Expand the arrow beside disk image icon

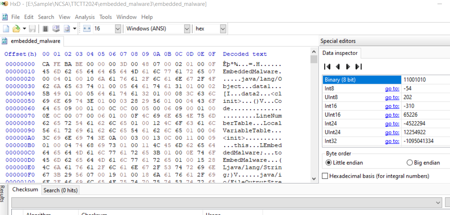pos(74,28)
